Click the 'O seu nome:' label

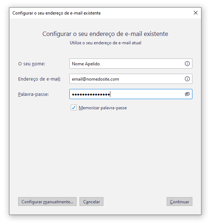tap(32, 64)
